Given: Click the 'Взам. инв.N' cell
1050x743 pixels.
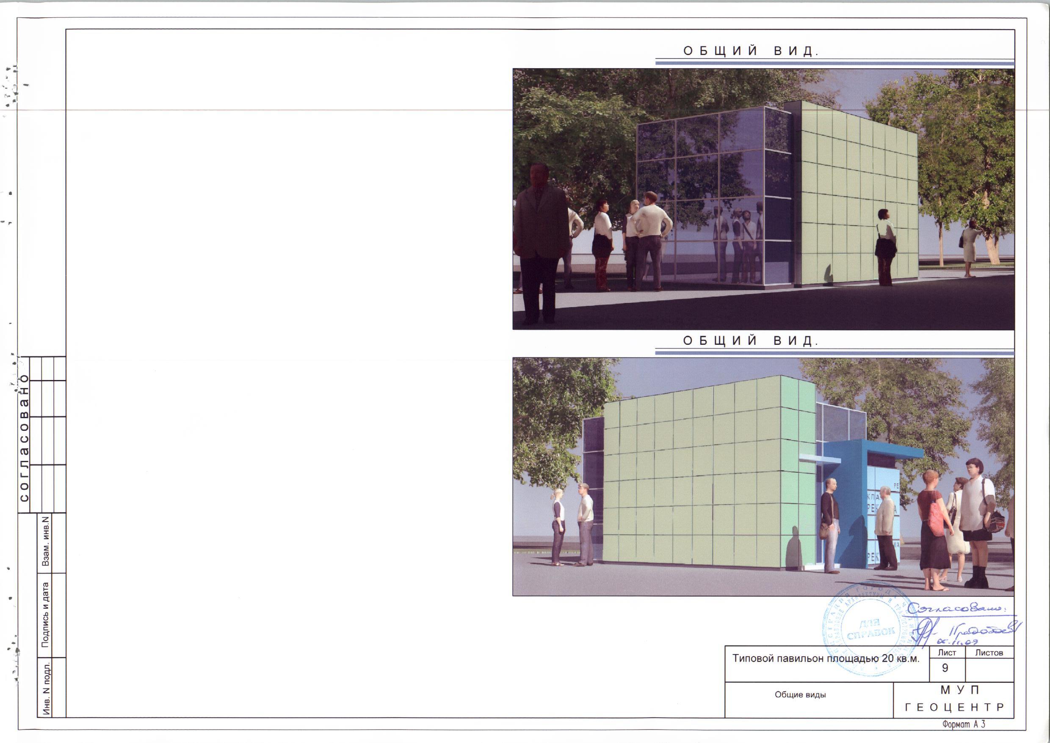Looking at the screenshot, I should coord(45,542).
